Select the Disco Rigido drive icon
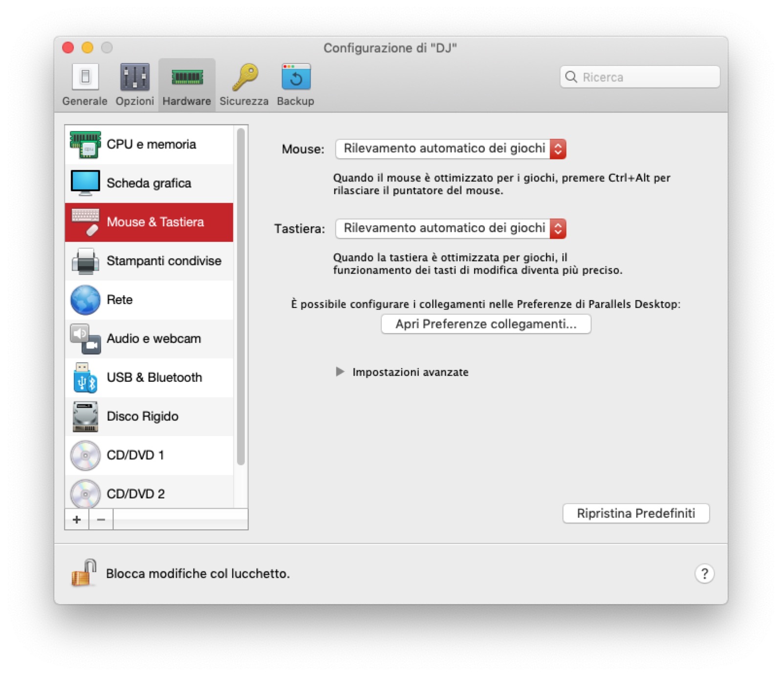 [86, 416]
